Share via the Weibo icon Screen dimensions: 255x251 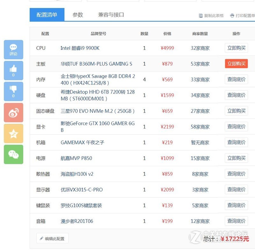point(13,113)
